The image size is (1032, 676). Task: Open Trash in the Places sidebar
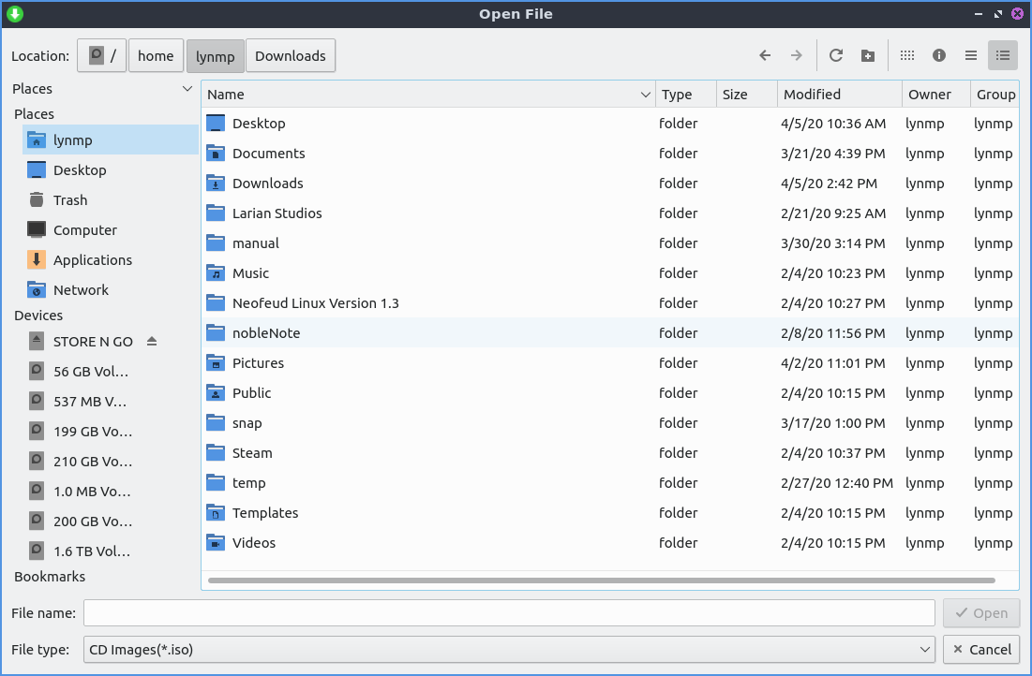click(x=70, y=200)
